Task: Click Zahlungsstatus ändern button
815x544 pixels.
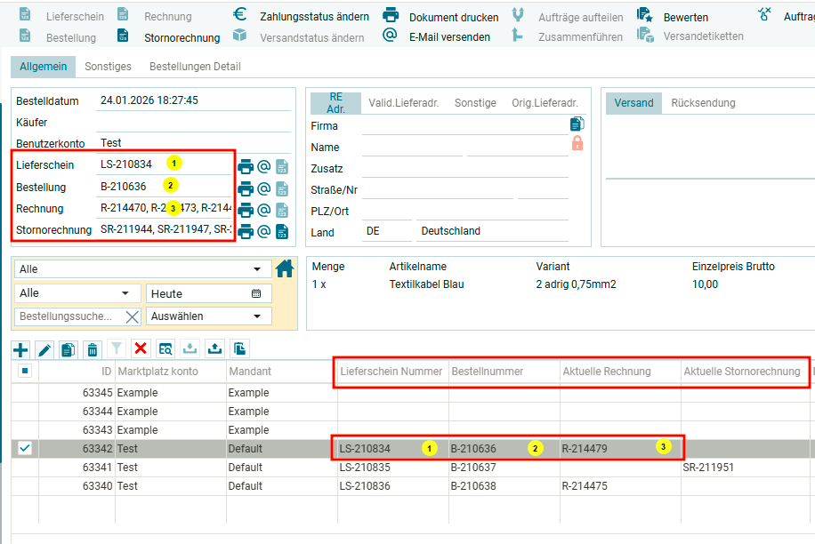Action: pyautogui.click(x=302, y=17)
